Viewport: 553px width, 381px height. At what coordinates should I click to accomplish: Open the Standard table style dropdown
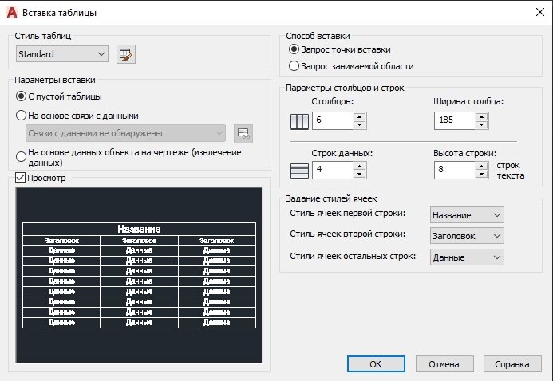pos(62,54)
